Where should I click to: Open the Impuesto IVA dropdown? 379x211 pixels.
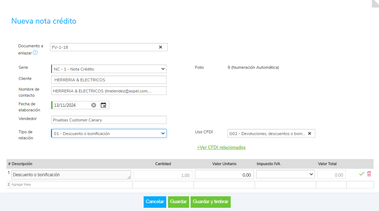[x=286, y=174]
